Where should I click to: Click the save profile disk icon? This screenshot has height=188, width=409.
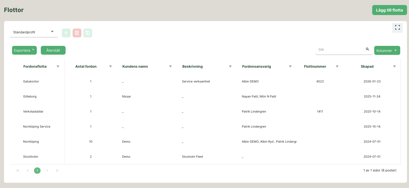[88, 33]
